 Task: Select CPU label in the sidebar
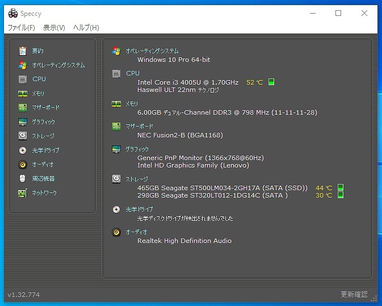click(39, 79)
